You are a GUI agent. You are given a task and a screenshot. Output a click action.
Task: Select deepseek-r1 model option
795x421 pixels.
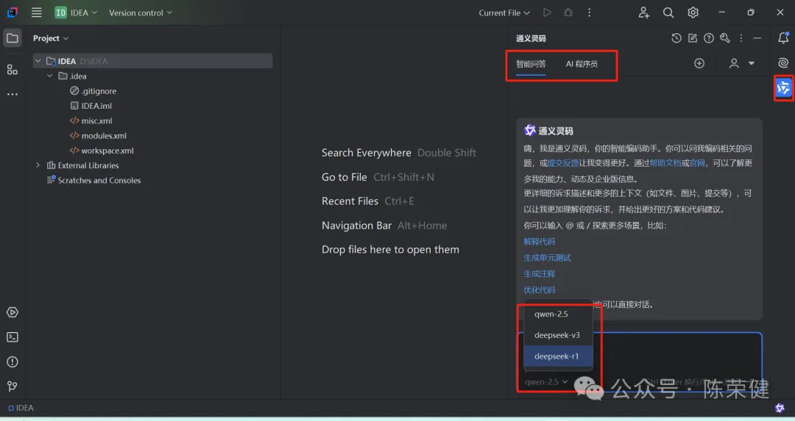(x=558, y=356)
